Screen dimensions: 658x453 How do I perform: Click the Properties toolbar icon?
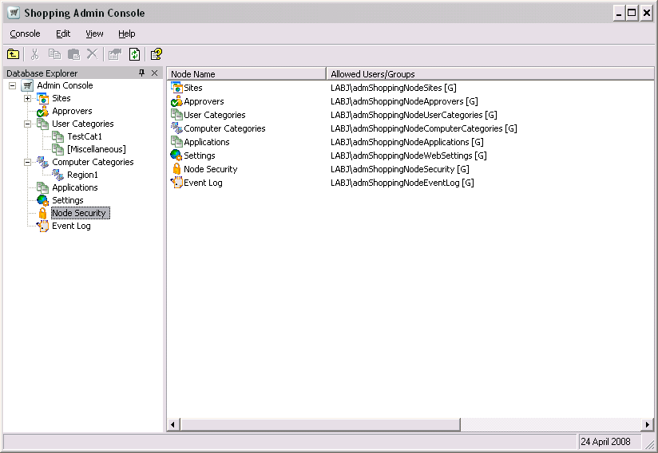click(115, 54)
